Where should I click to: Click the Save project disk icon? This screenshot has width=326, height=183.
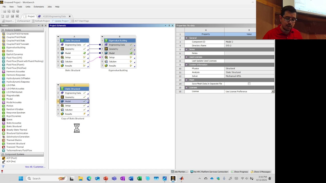pyautogui.click(x=12, y=16)
